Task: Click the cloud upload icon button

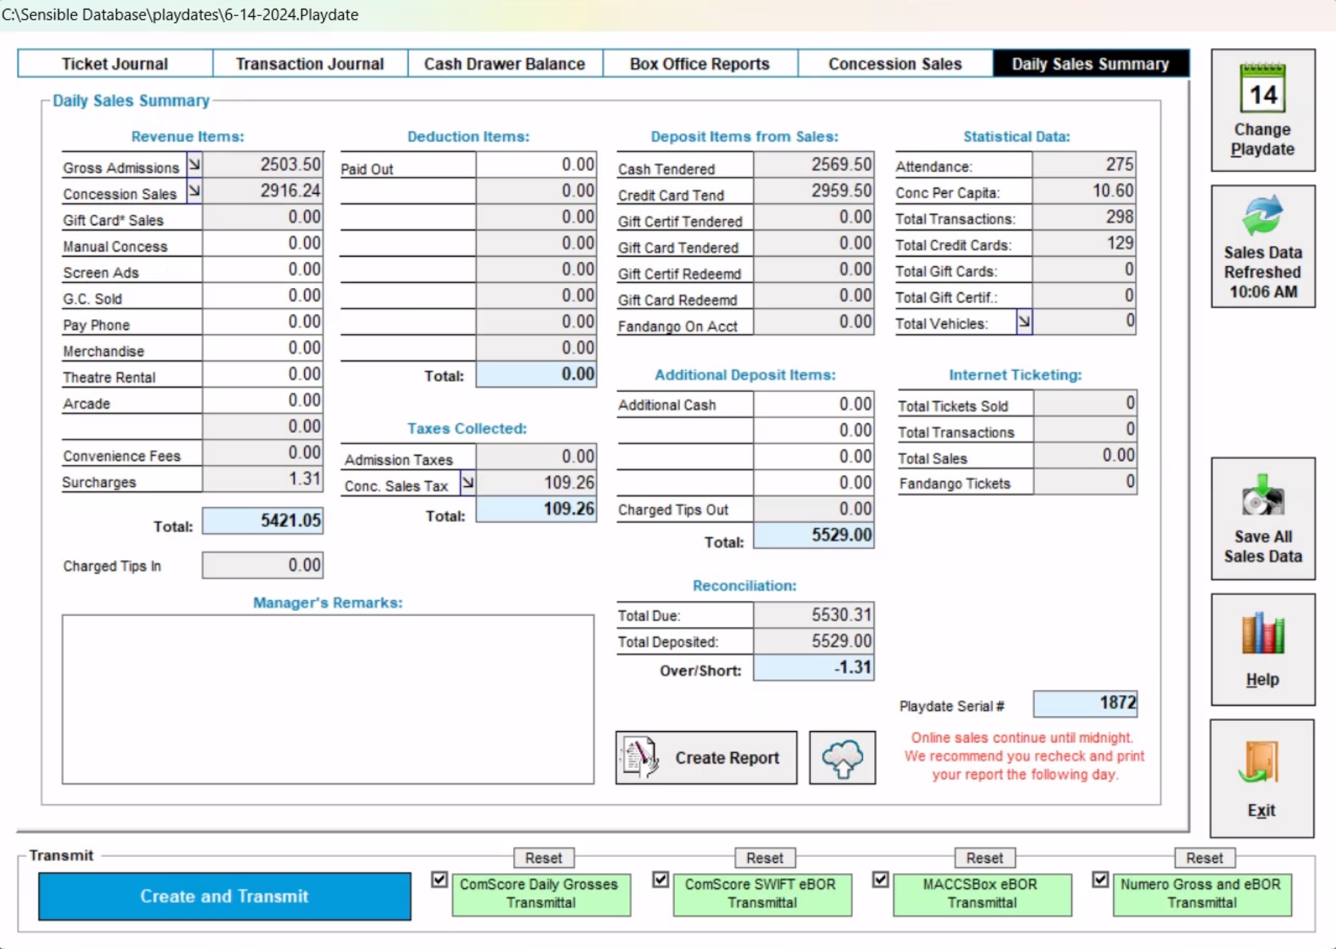Action: 842,757
